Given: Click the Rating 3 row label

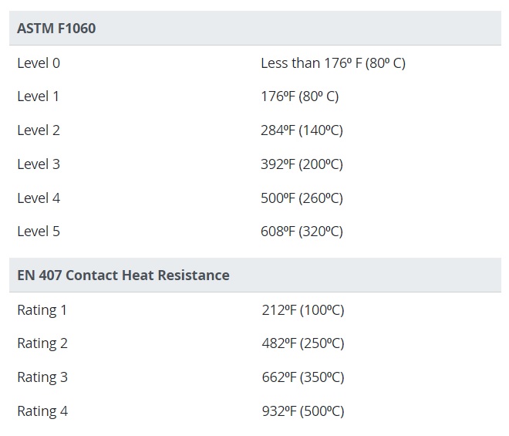Looking at the screenshot, I should [42, 377].
